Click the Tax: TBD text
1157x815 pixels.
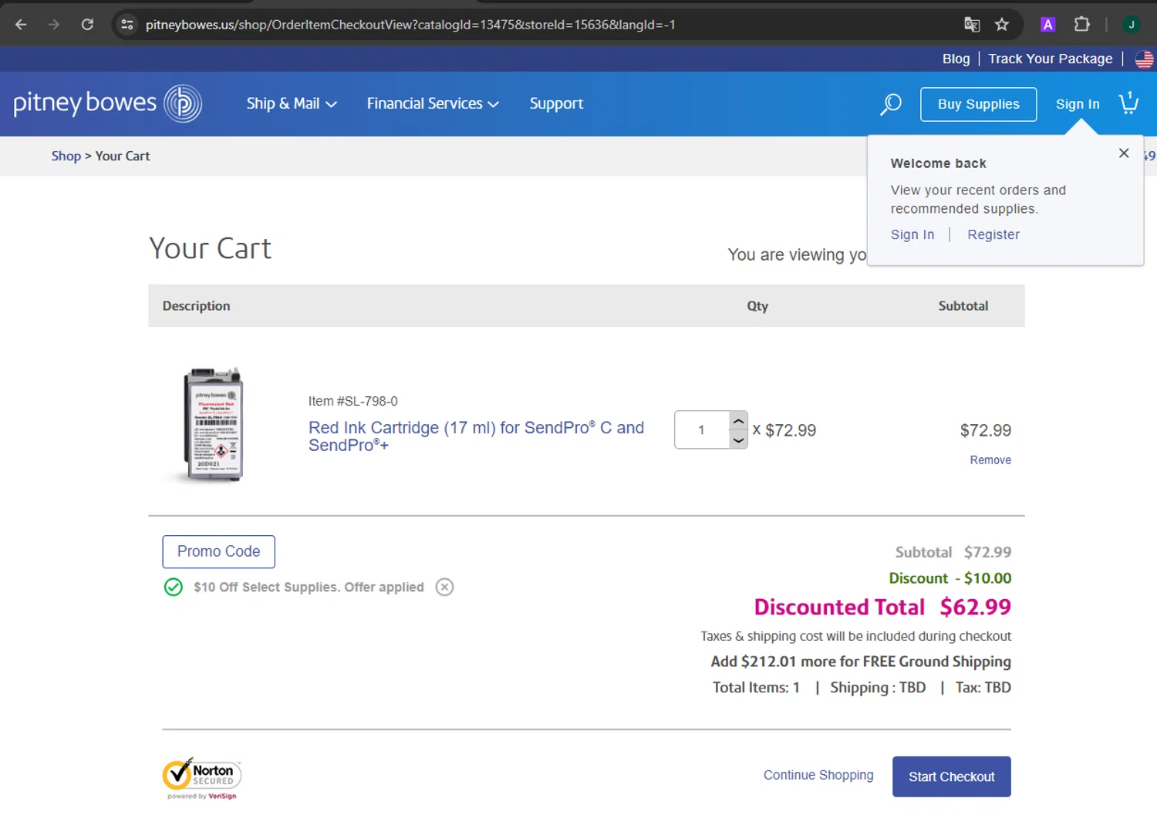pos(983,688)
